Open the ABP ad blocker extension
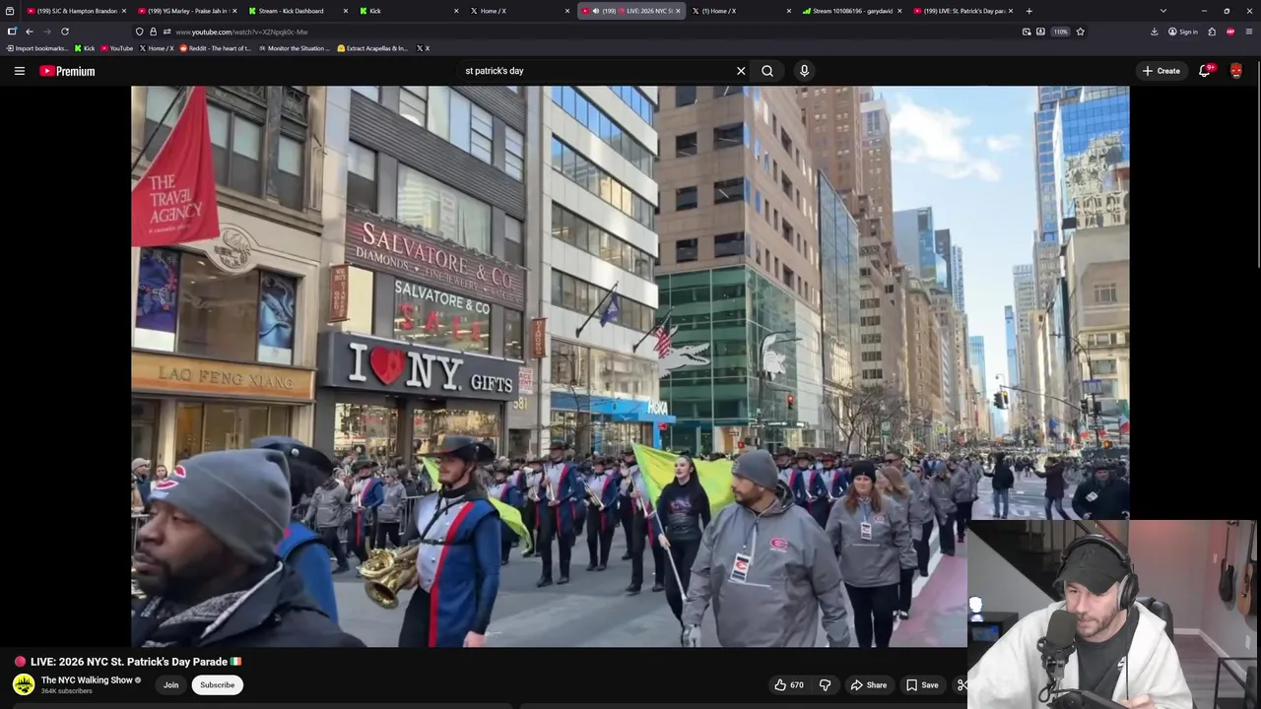The height and width of the screenshot is (709, 1261). point(1230,32)
